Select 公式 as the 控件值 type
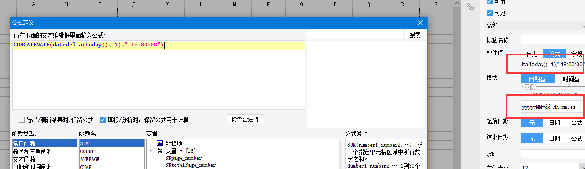This screenshot has height=169, width=585. [554, 54]
